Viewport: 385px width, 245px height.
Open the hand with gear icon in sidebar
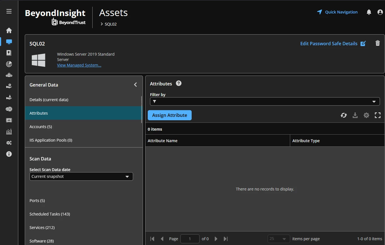click(9, 86)
